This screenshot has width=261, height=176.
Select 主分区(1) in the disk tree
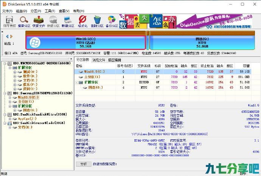pos(26,101)
